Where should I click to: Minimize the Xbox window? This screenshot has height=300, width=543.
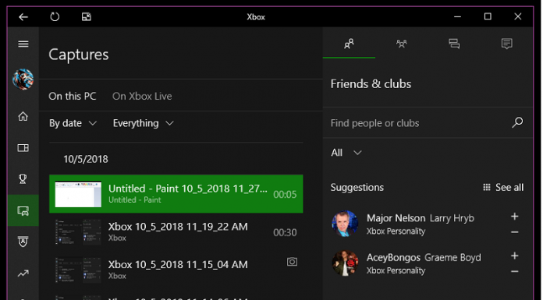click(x=457, y=16)
